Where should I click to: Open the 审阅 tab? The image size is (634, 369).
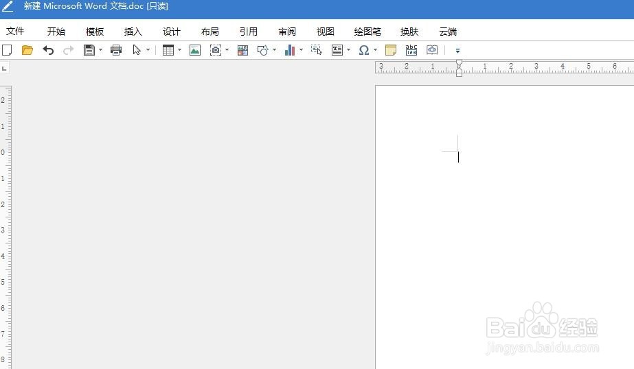(287, 31)
